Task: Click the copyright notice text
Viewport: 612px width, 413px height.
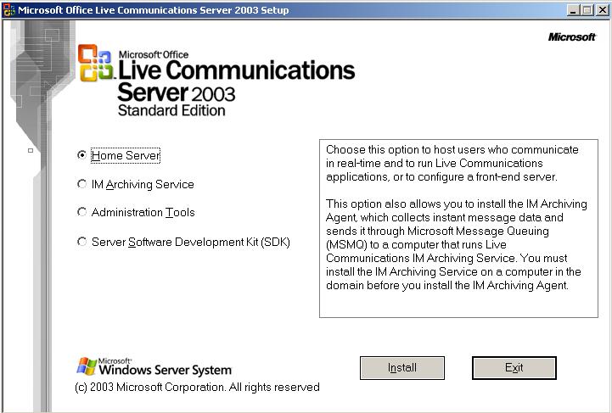Action: point(197,388)
